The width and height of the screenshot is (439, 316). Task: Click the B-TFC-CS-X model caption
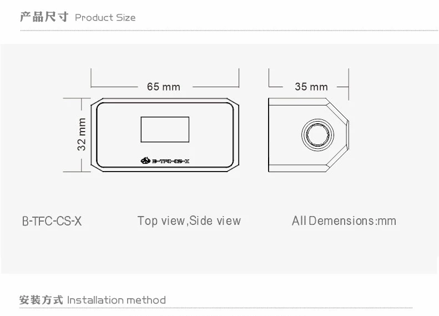point(52,221)
